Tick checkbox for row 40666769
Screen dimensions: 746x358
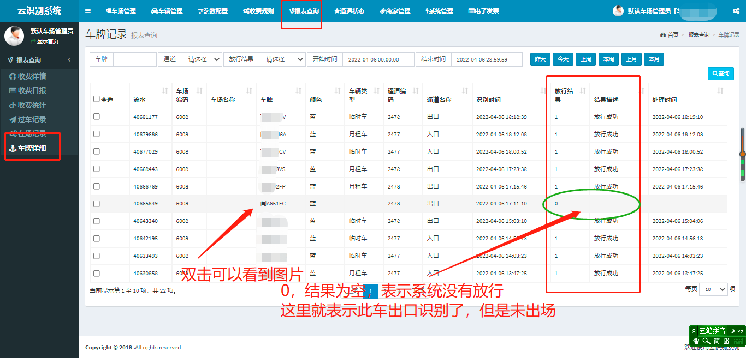coord(97,186)
